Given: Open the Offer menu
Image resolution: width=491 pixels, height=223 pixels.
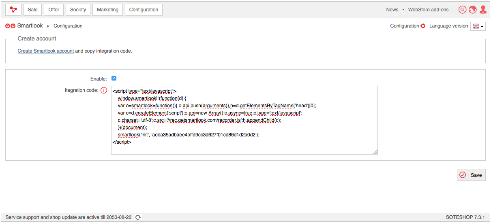Looking at the screenshot, I should [54, 10].
